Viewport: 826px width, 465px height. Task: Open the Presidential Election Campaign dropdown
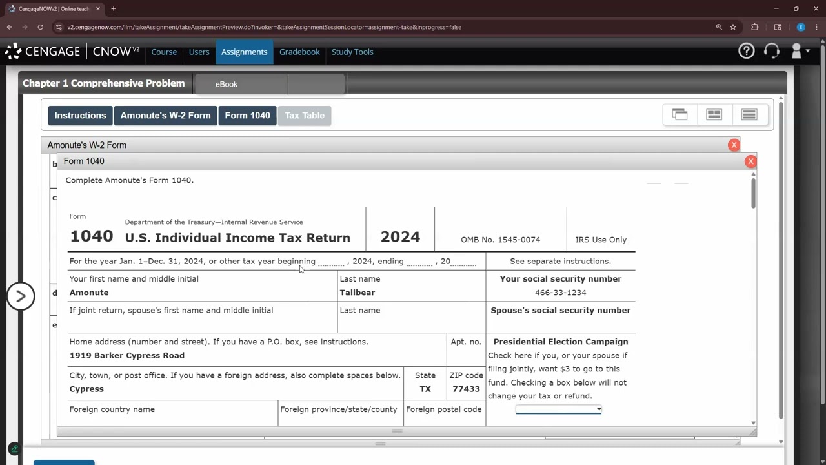click(x=559, y=409)
